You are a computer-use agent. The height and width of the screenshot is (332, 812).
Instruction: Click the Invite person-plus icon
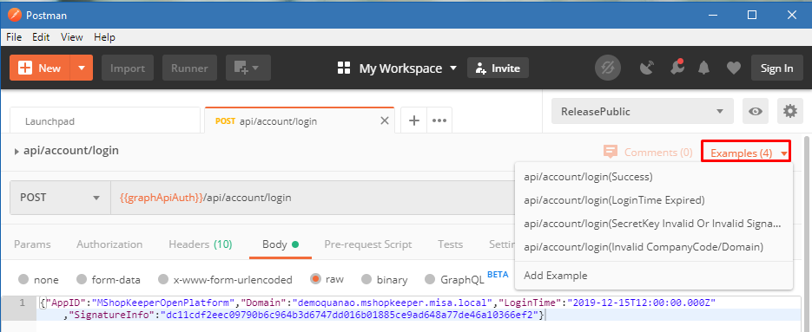[x=480, y=68]
